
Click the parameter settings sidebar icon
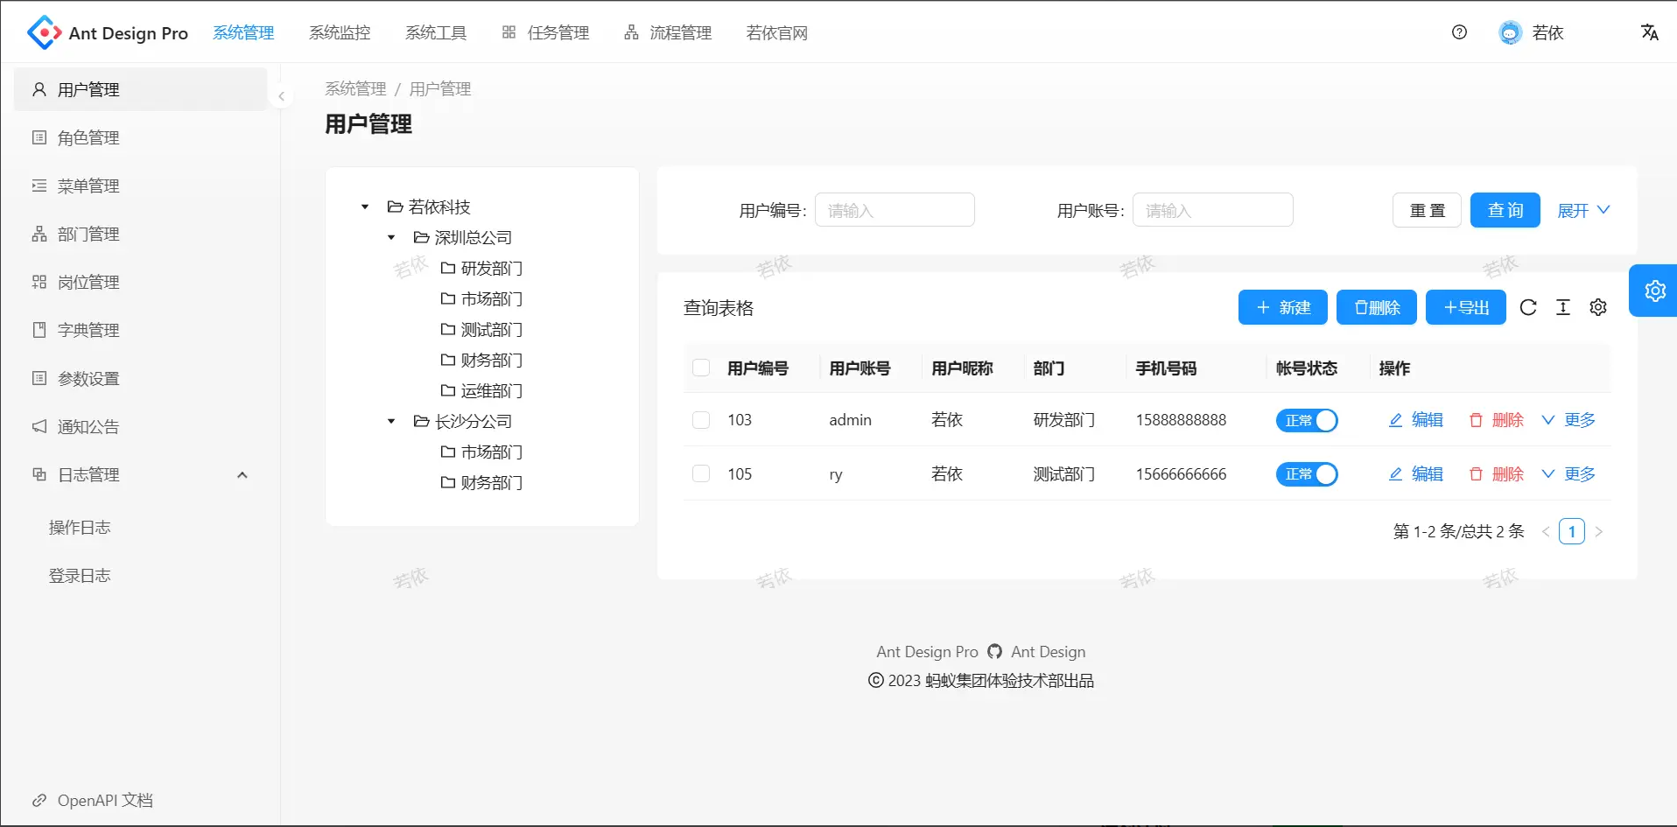[39, 378]
